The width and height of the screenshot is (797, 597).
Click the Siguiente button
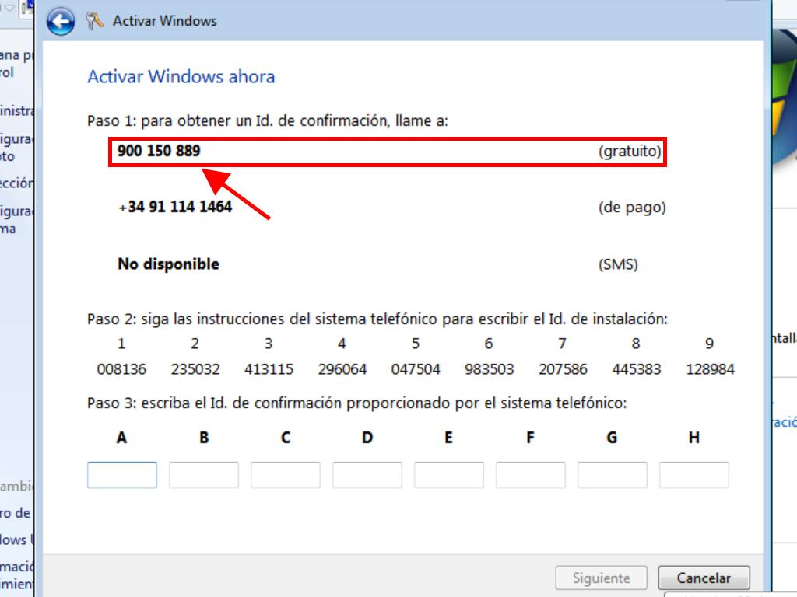(x=601, y=578)
